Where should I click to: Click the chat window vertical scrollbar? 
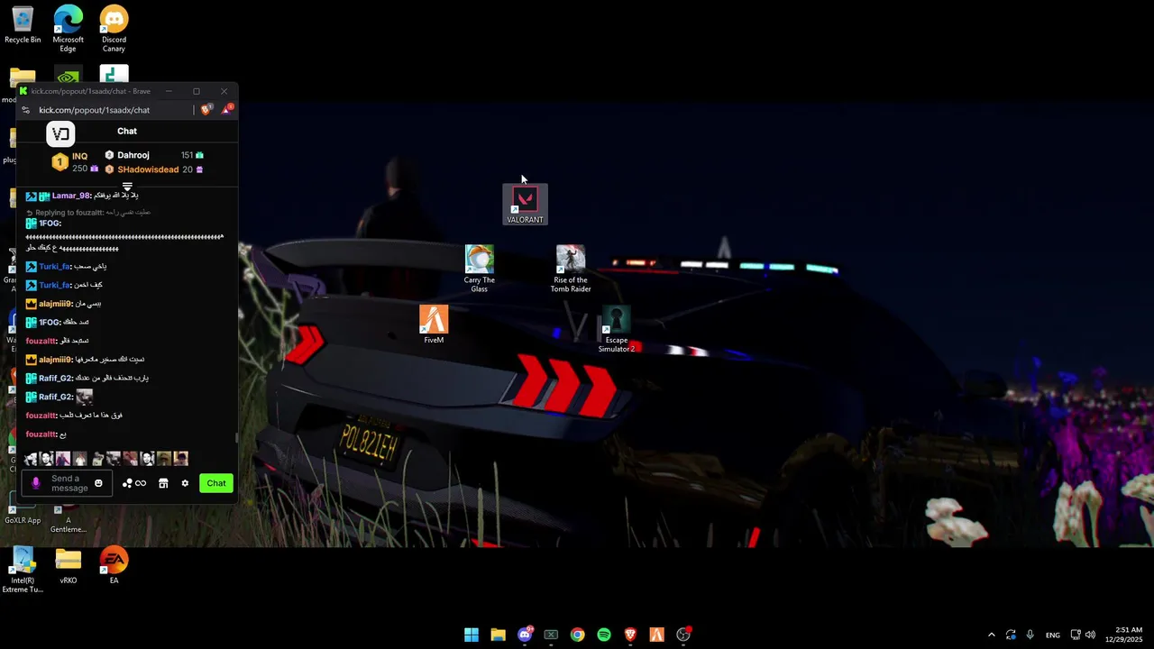[236, 438]
